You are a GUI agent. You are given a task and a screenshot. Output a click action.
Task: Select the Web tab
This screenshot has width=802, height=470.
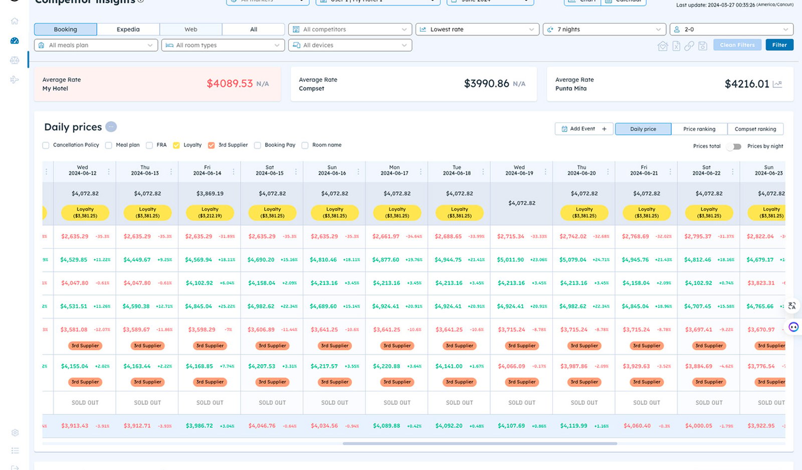tap(191, 29)
